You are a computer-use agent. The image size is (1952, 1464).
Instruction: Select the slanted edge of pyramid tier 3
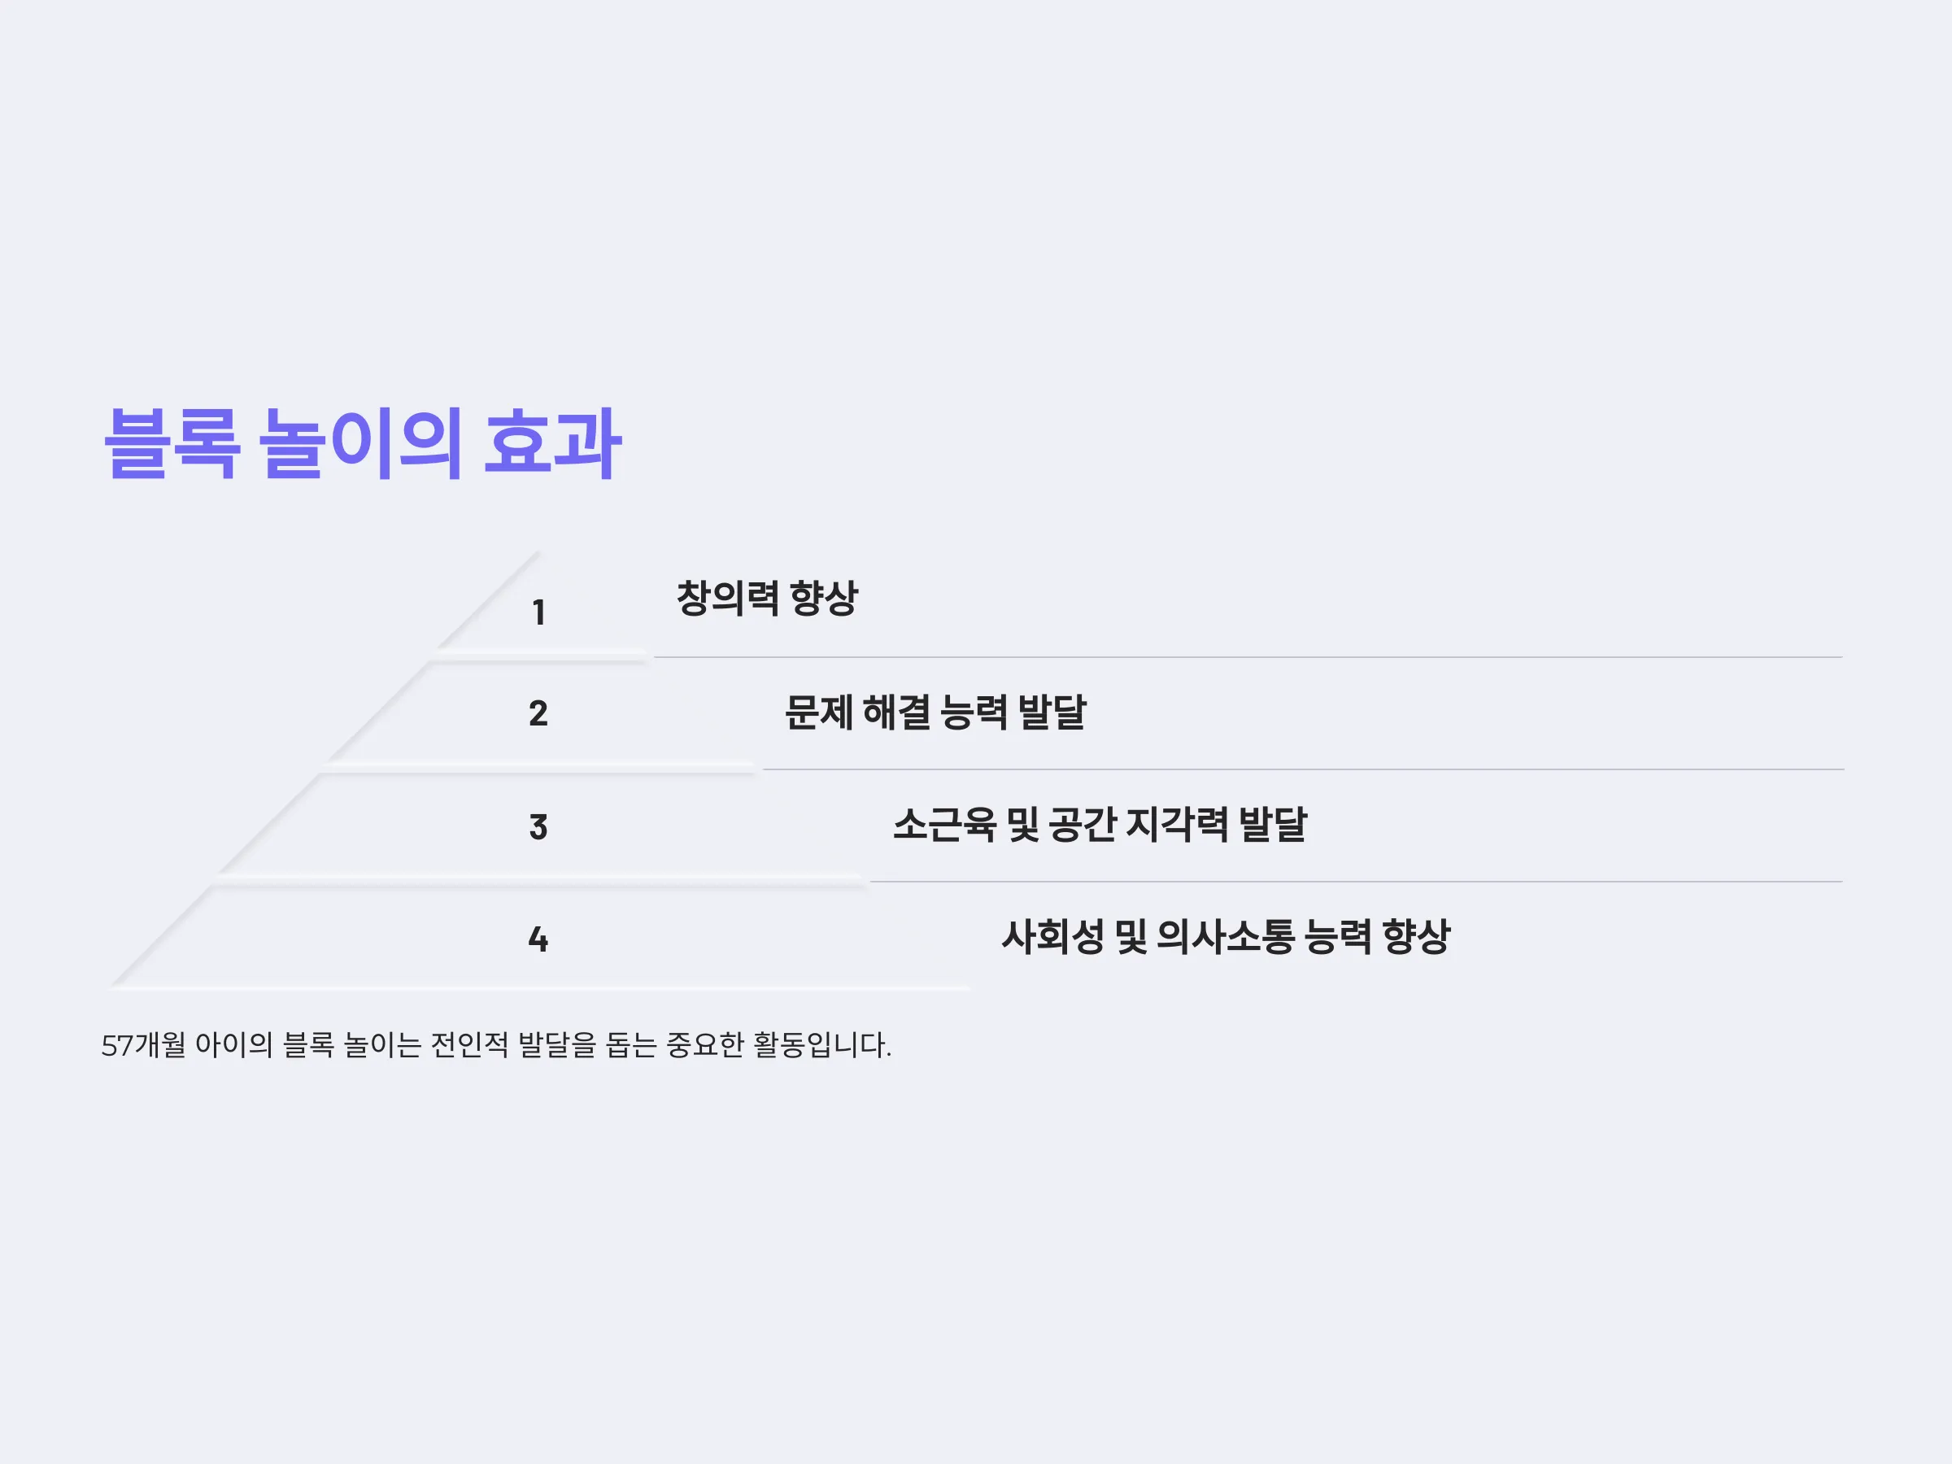(x=268, y=823)
